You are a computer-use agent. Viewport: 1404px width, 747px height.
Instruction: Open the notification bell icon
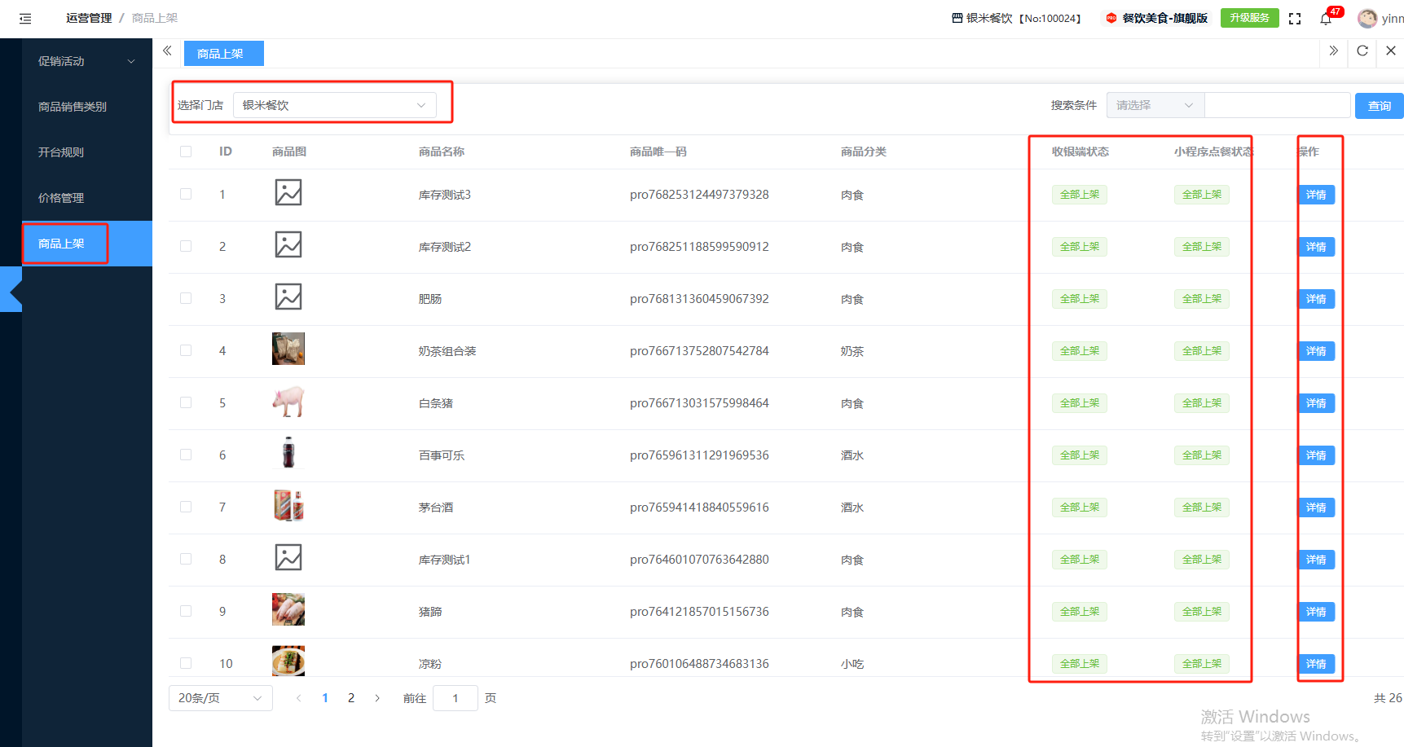tap(1326, 19)
